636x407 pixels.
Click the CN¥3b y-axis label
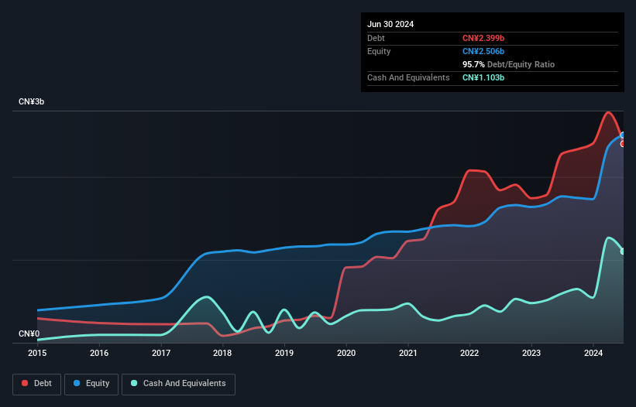click(31, 101)
